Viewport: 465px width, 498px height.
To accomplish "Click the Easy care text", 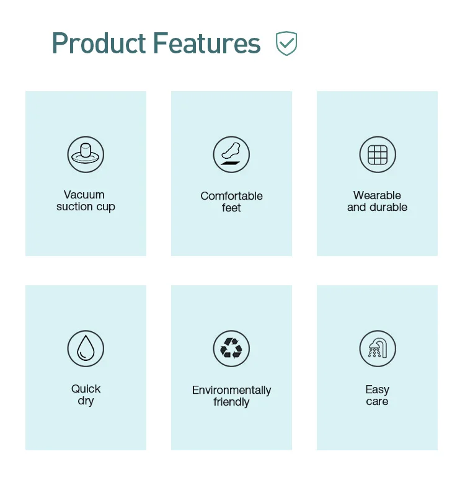I will 377,395.
